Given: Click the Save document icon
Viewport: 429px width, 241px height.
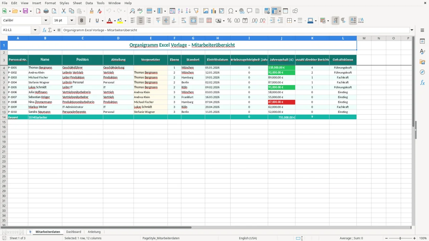Looking at the screenshot, I should point(25,11).
